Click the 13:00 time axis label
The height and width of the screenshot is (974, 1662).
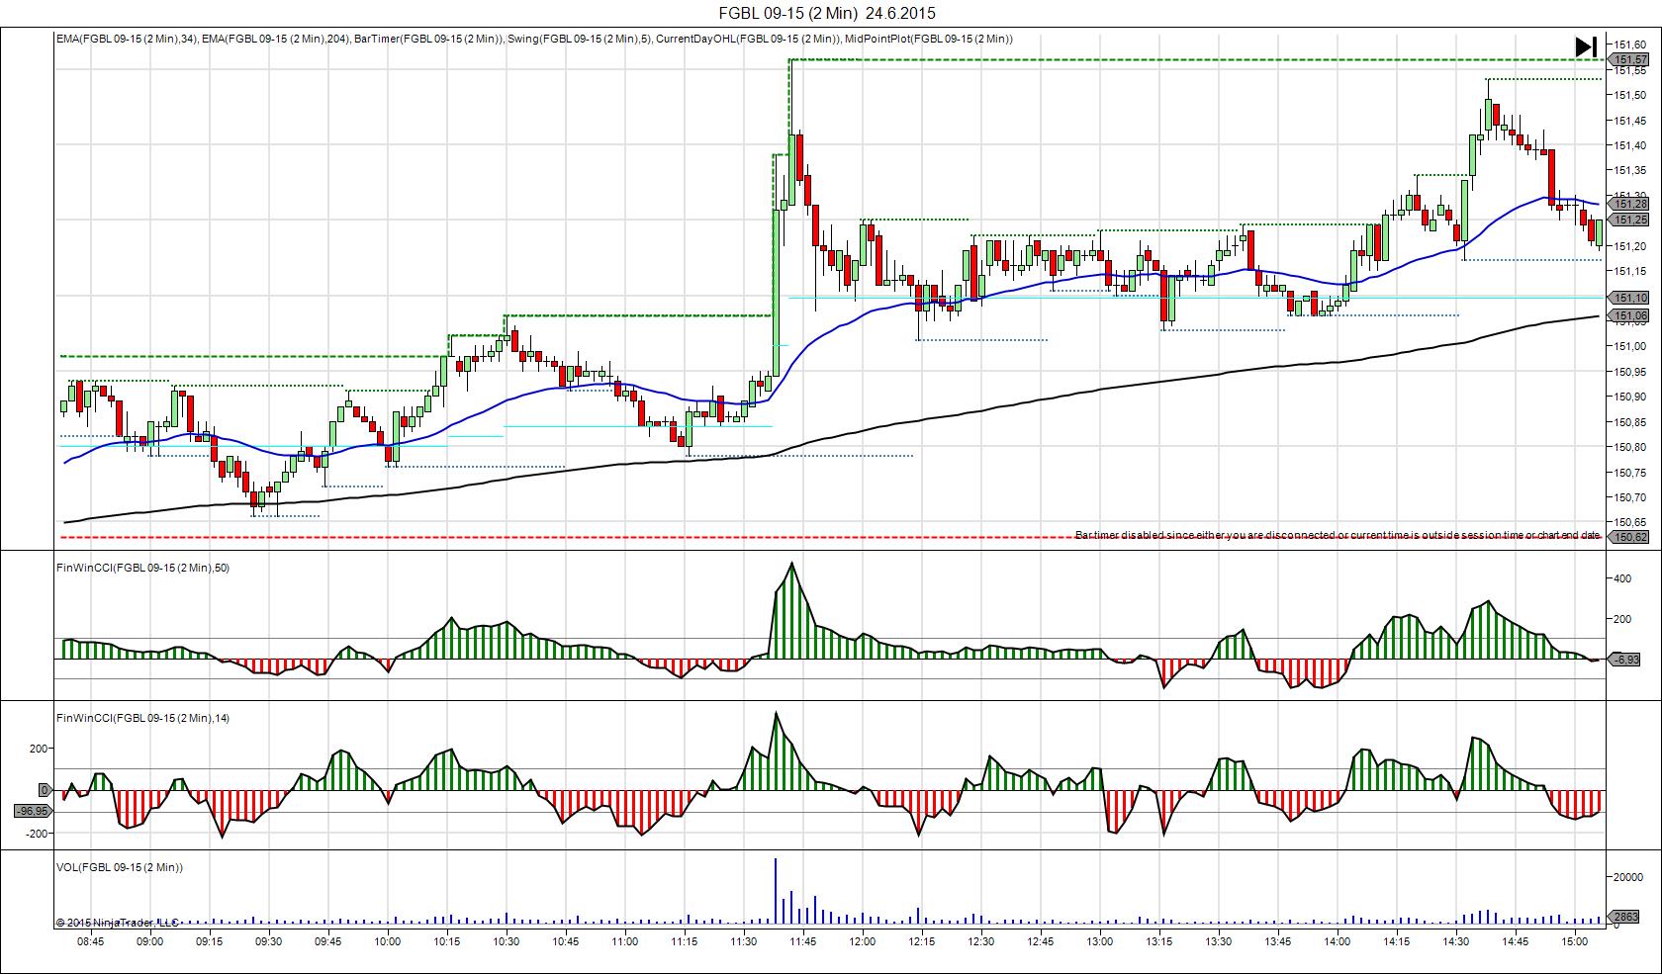point(1100,942)
